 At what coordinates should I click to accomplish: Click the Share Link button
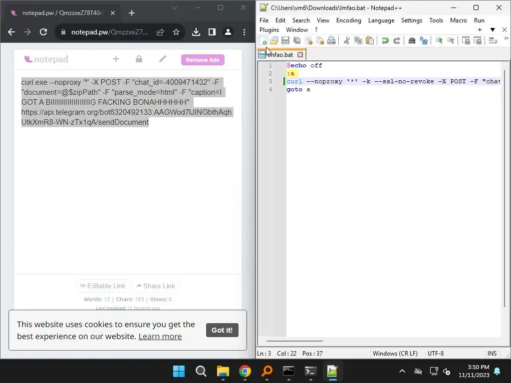[156, 286]
